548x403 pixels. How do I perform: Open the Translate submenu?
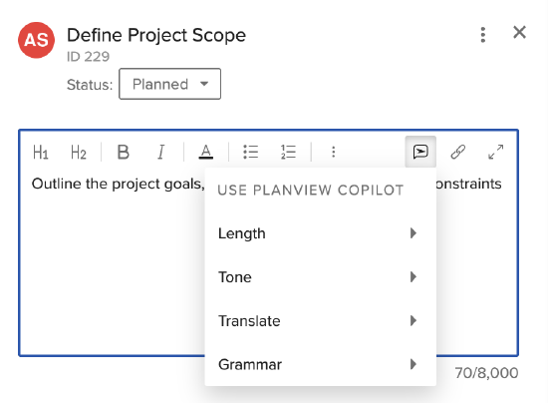320,320
